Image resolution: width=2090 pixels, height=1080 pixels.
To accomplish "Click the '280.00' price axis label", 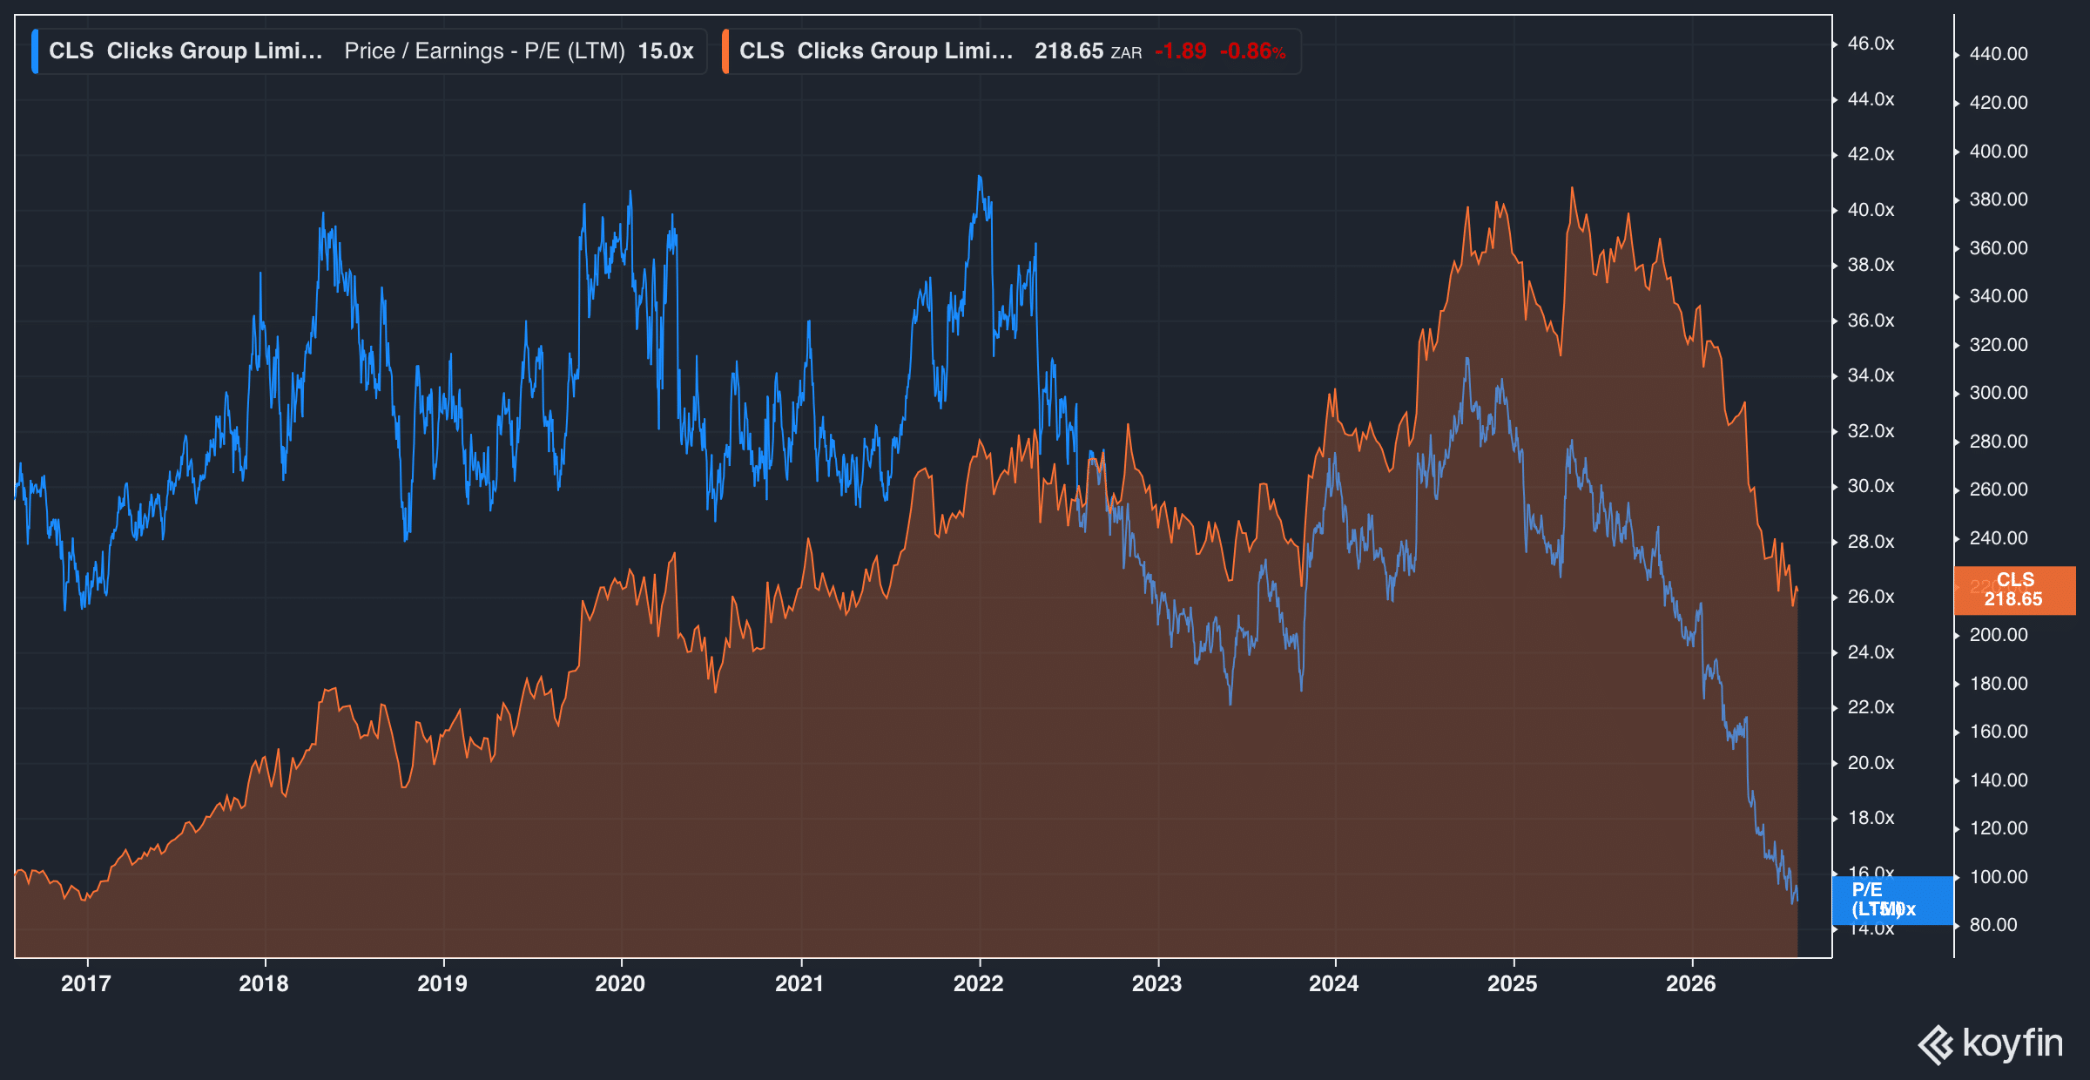I will [x=1999, y=442].
